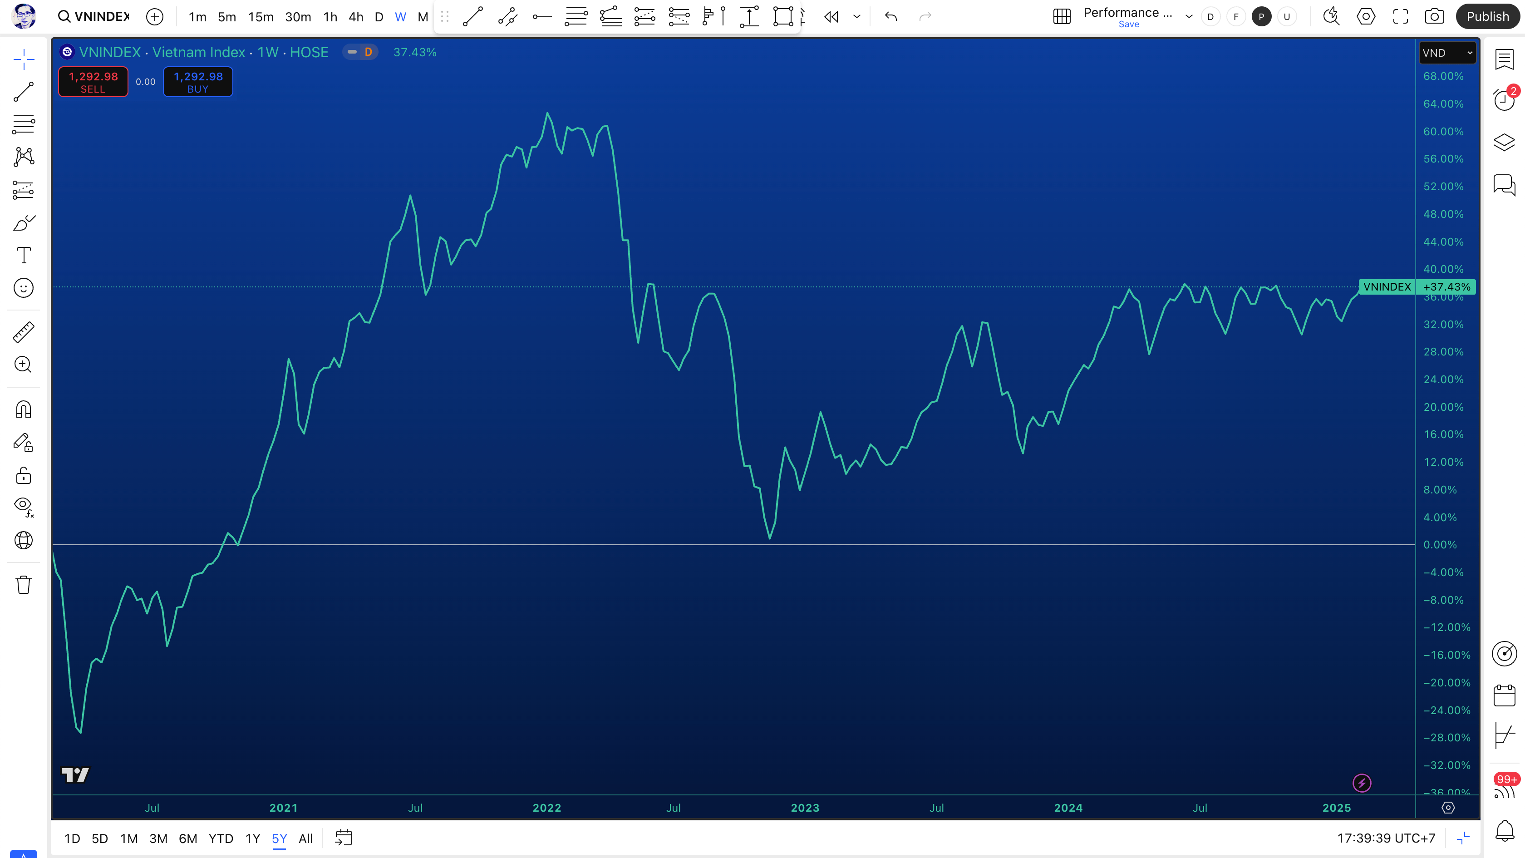Switch to the 4h interval
Viewport: 1525px width, 858px height.
(356, 17)
